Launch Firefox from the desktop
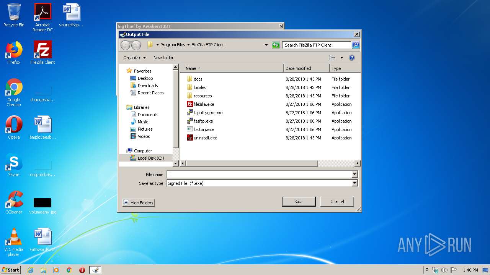 14,53
